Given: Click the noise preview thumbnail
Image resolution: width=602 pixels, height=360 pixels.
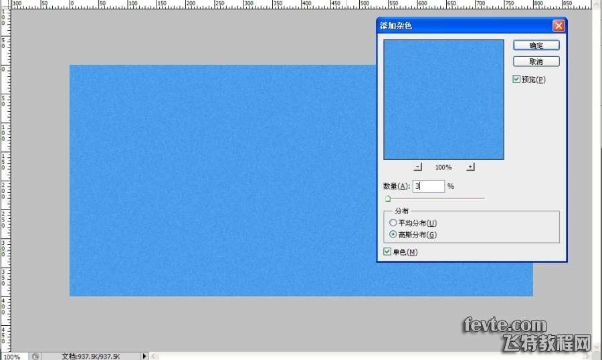Looking at the screenshot, I should click(x=443, y=100).
